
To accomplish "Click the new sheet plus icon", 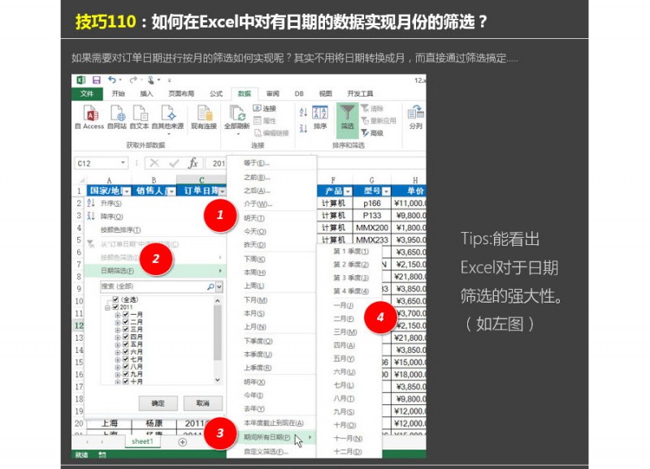I will point(182,442).
